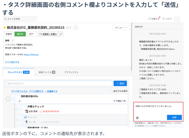Click the red due date 2018/04/09 09:00
This screenshot has height=138, width=189.
(51, 111)
